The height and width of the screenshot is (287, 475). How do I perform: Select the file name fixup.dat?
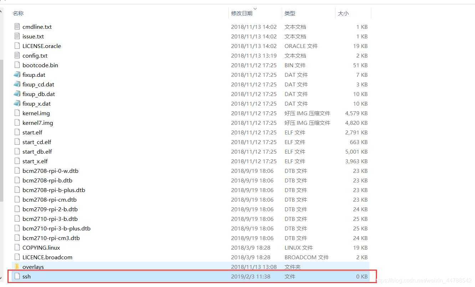click(x=34, y=75)
